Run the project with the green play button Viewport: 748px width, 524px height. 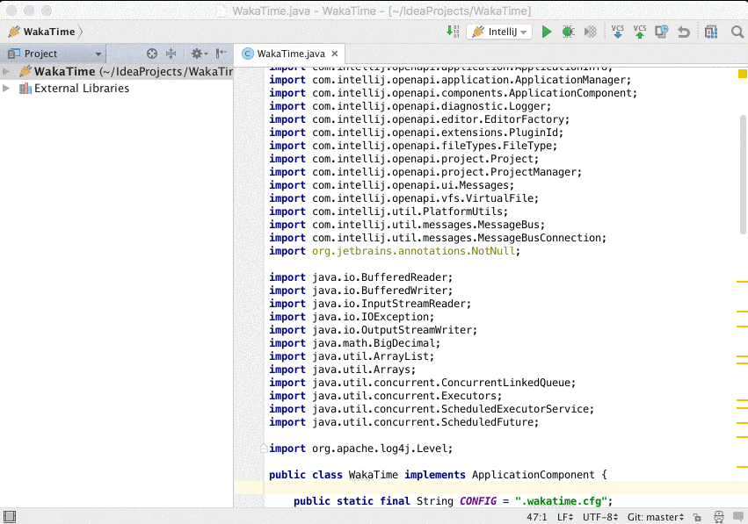point(546,32)
